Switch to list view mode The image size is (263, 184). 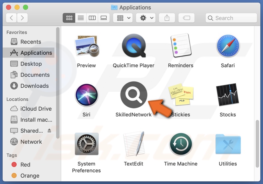pos(81,18)
